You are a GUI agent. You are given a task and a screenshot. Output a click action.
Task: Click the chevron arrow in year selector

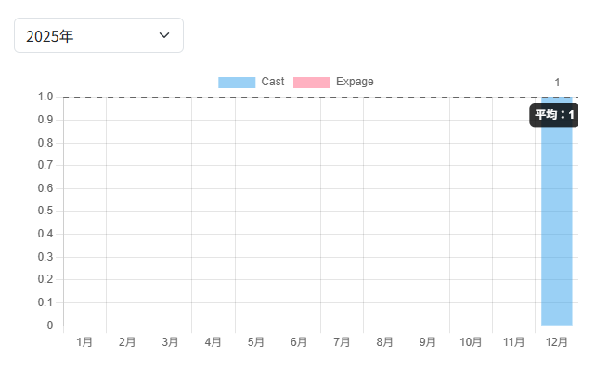tap(164, 36)
